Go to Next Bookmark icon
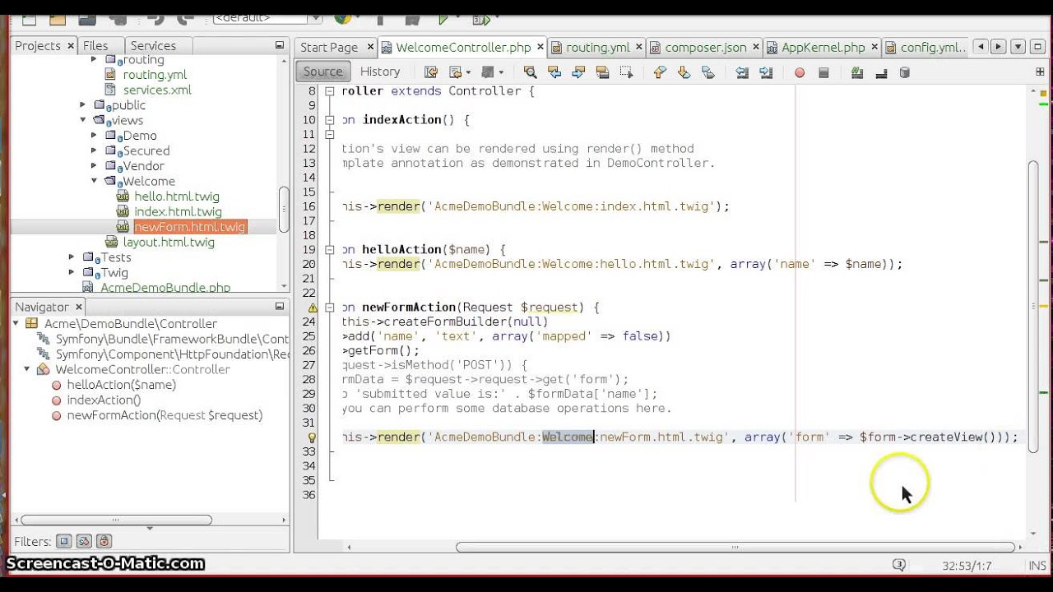This screenshot has width=1053, height=592. click(683, 72)
